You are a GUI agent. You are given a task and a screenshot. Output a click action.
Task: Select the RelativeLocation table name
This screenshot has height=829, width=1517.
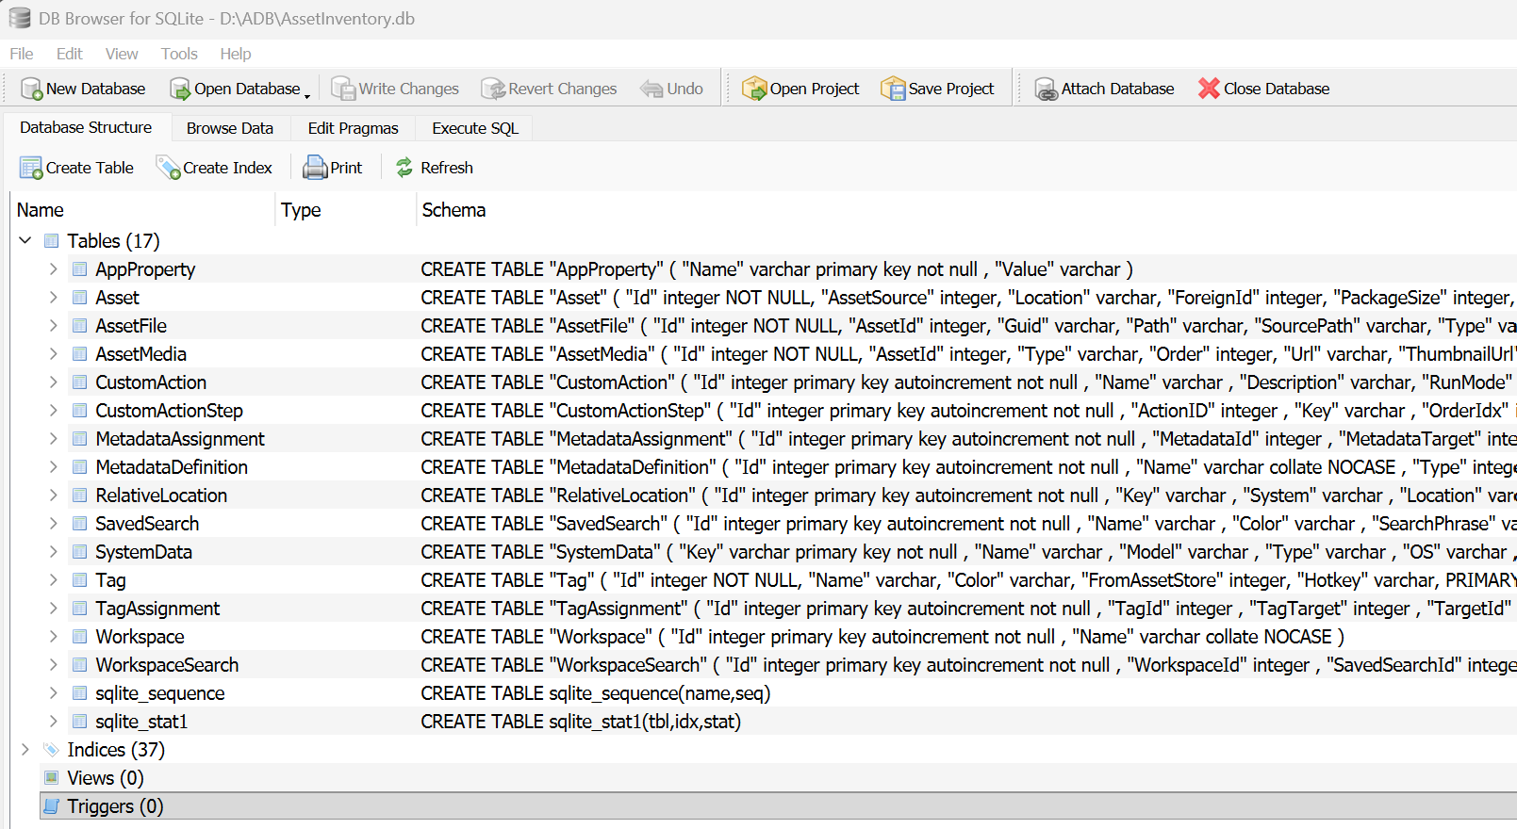pos(161,496)
